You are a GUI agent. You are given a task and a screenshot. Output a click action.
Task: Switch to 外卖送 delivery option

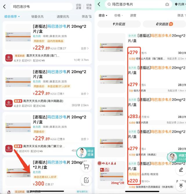[119, 24]
